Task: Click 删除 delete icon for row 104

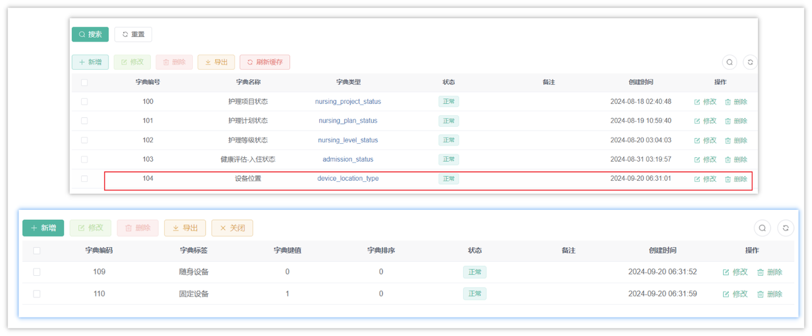Action: (x=736, y=179)
